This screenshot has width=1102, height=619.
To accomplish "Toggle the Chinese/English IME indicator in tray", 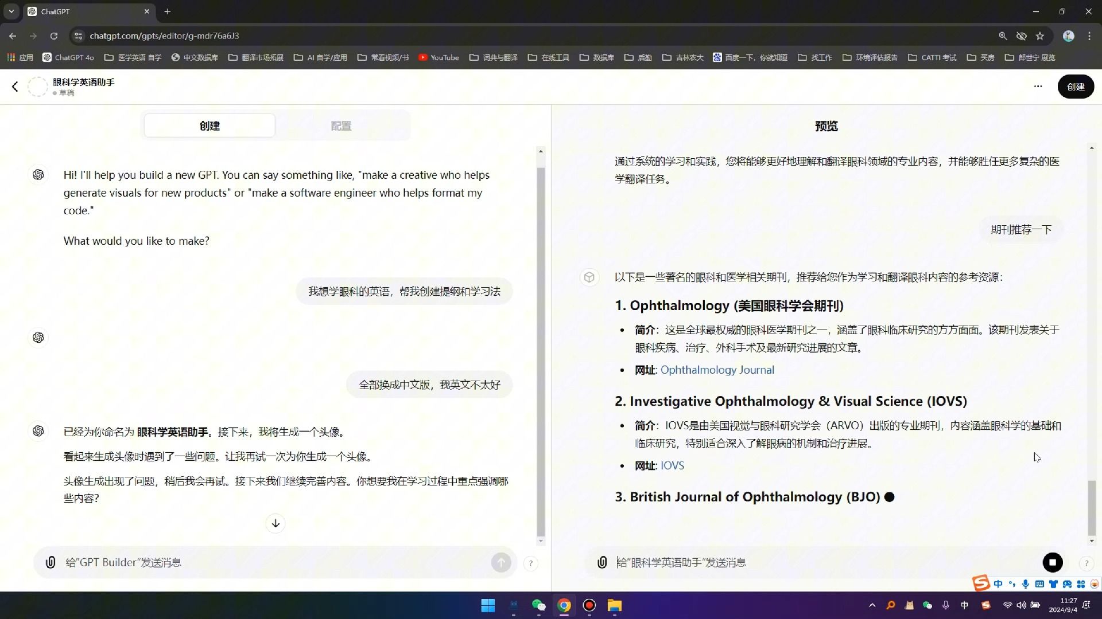I will (965, 605).
